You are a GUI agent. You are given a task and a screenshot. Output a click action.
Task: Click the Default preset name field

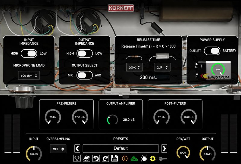tap(121, 148)
